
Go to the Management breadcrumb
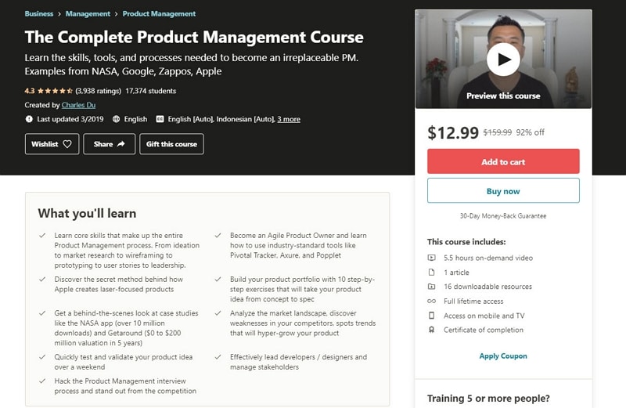point(88,14)
